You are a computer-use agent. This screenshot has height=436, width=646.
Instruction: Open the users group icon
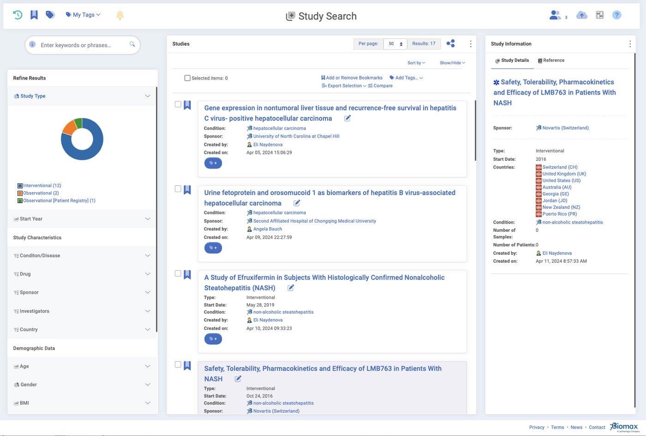[x=555, y=15]
